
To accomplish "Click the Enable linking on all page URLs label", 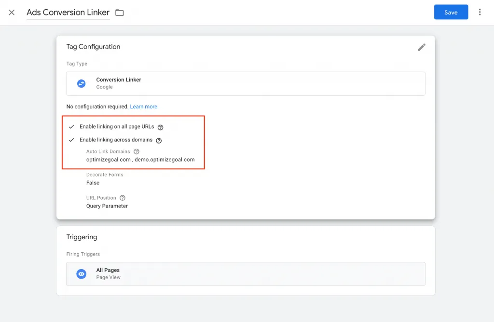I will (x=117, y=127).
